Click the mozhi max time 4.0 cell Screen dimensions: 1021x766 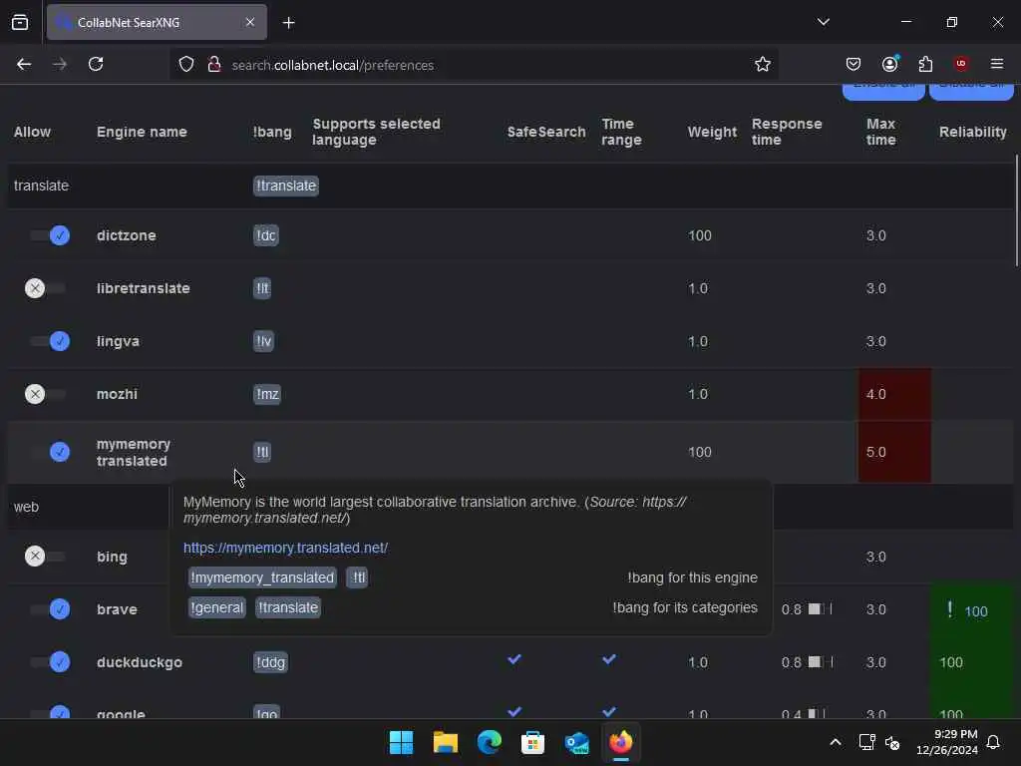(894, 394)
